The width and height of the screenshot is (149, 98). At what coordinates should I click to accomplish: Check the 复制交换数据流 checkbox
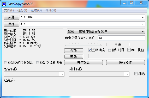pos(37,63)
